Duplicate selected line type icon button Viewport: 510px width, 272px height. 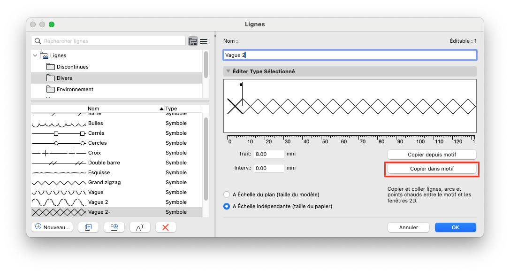pos(88,227)
